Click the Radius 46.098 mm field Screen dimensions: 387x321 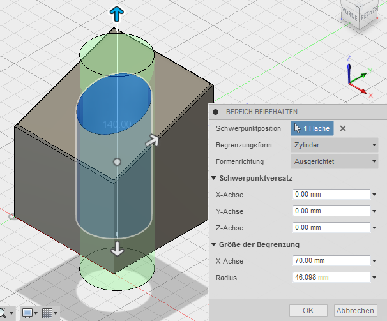pyautogui.click(x=331, y=278)
